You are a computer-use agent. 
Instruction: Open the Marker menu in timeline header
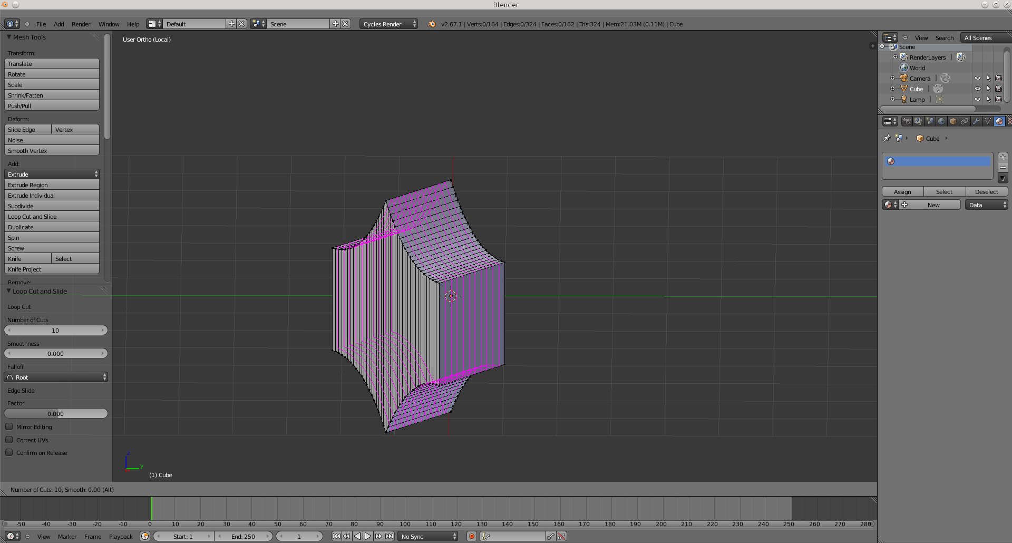67,536
